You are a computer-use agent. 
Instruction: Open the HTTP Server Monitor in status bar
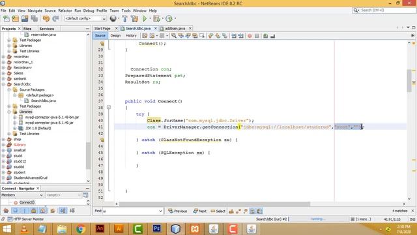pos(25,219)
